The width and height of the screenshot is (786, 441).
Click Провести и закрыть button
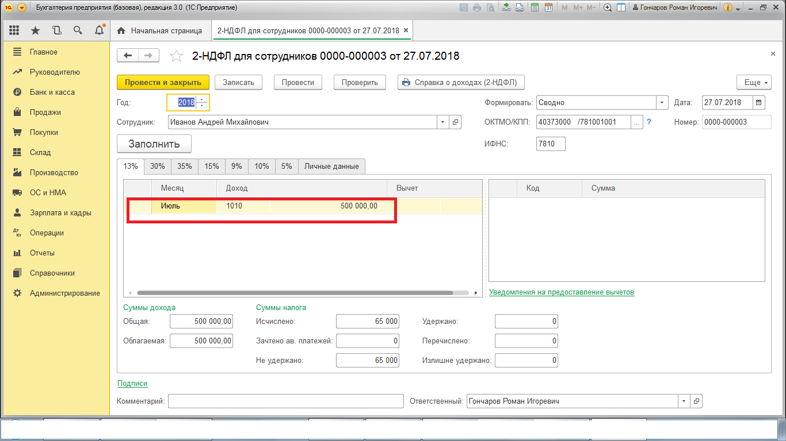tap(163, 82)
